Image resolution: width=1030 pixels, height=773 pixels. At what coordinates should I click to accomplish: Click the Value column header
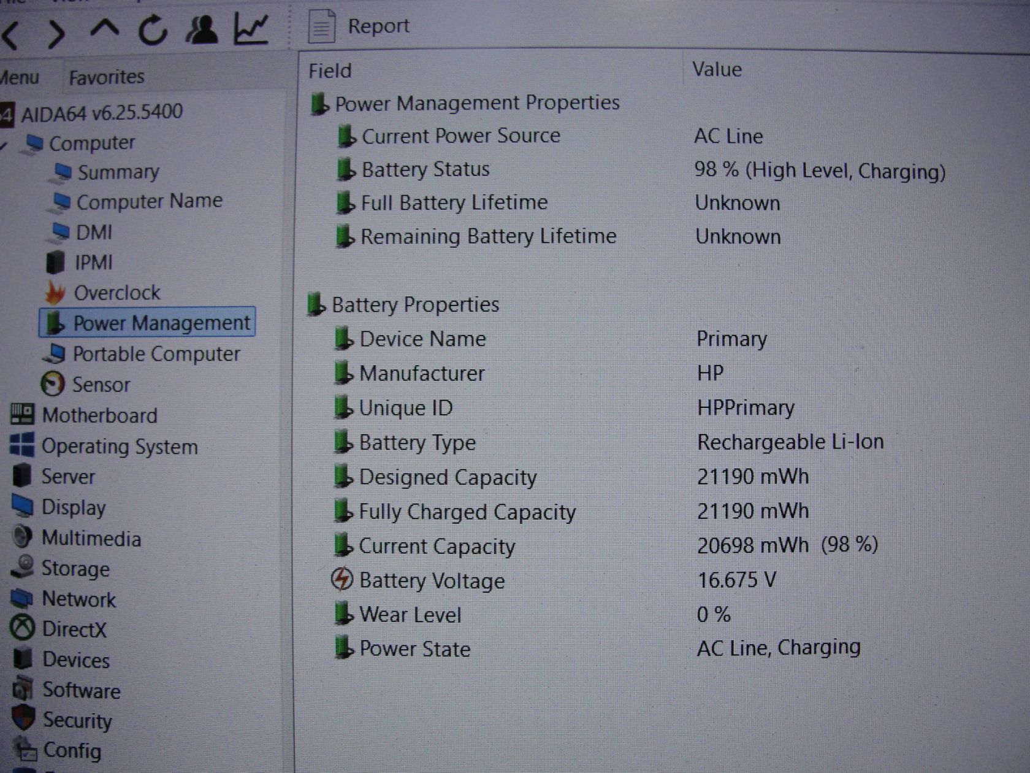tap(717, 69)
